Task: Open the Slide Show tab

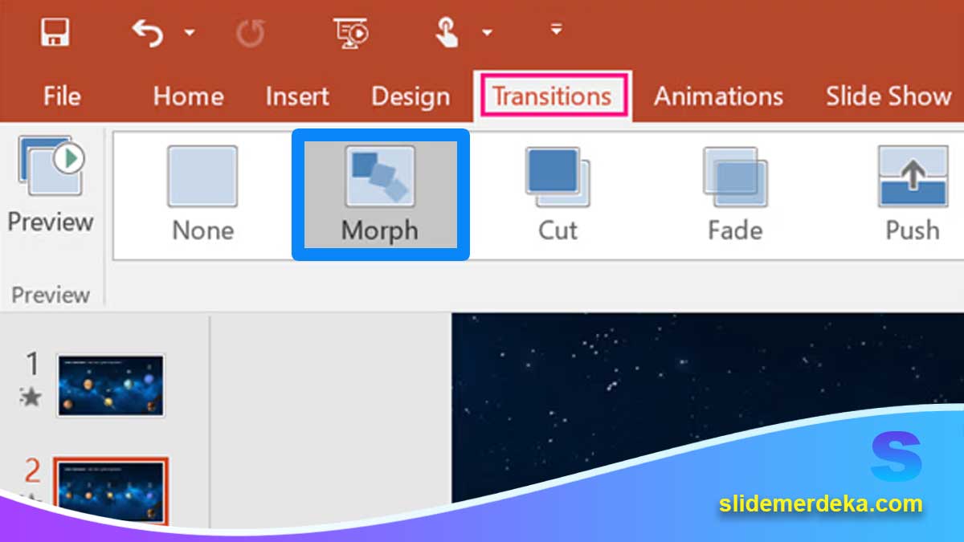Action: point(888,96)
